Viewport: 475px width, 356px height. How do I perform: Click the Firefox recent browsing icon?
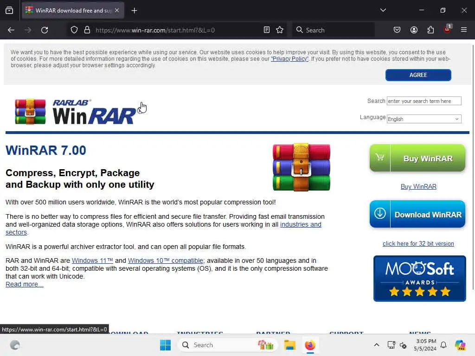9,11
